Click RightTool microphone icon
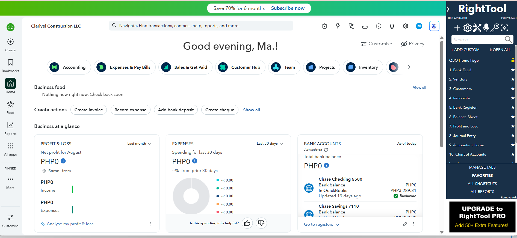 [x=486, y=28]
